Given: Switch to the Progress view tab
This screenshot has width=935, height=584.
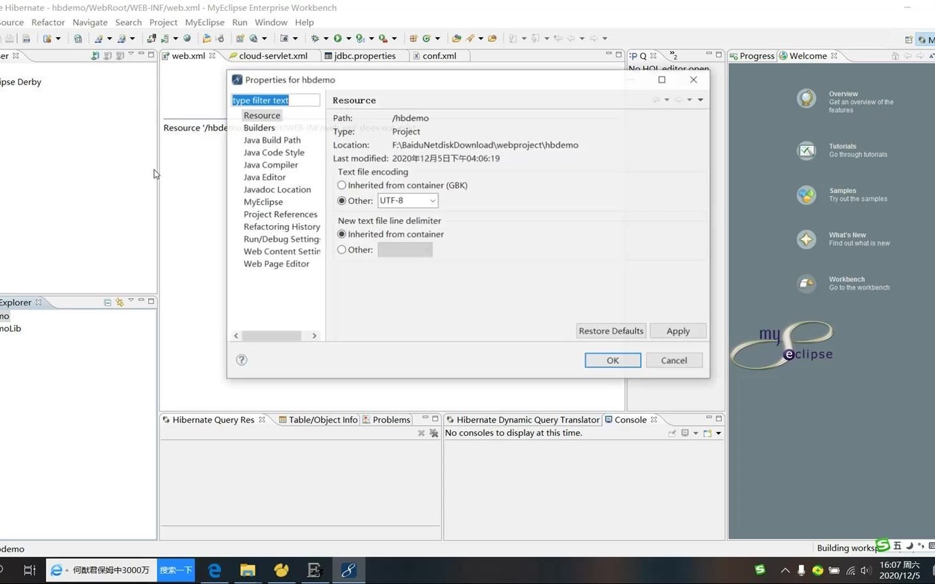Looking at the screenshot, I should coord(752,56).
